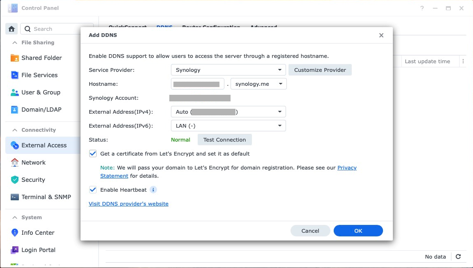The height and width of the screenshot is (268, 473).
Task: Go to User & Group settings
Action: coord(41,92)
